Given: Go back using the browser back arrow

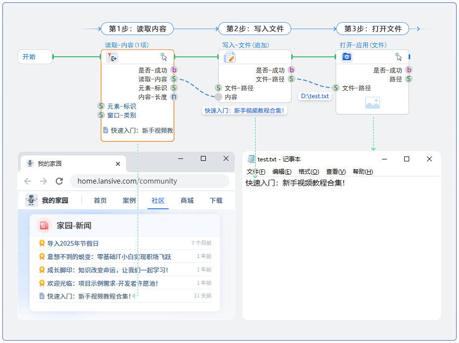Looking at the screenshot, I should (28, 181).
